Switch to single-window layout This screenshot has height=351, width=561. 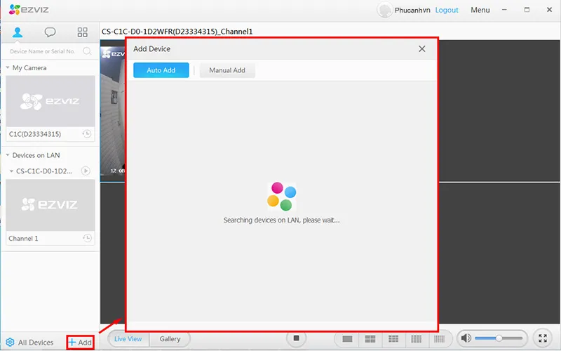(x=347, y=339)
